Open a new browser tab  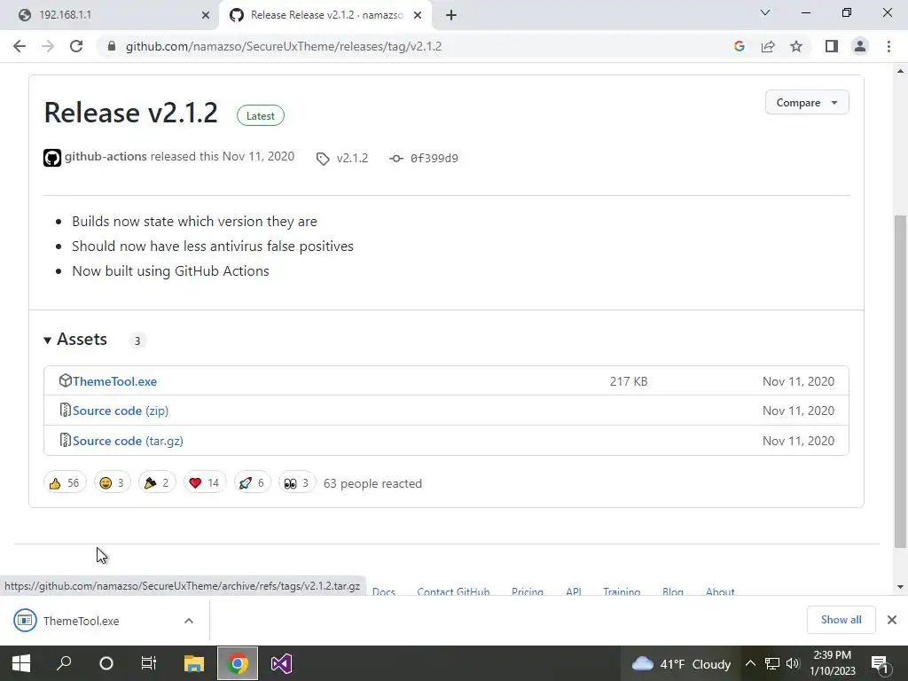(451, 15)
